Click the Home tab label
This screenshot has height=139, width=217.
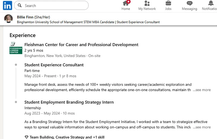coord(126,9)
